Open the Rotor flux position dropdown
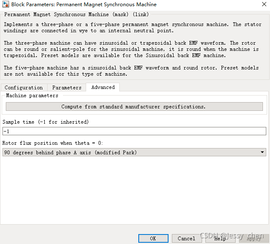 (x=134, y=152)
